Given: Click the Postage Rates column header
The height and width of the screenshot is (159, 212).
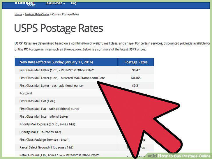Looking at the screenshot, I should pyautogui.click(x=136, y=62).
